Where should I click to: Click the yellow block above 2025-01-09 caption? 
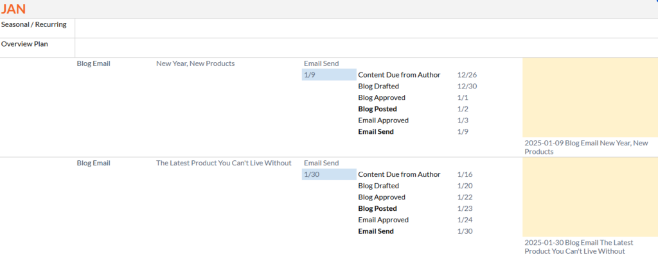[x=590, y=97]
